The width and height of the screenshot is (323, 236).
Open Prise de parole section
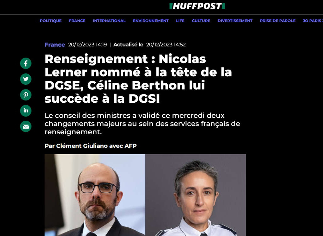pos(278,21)
